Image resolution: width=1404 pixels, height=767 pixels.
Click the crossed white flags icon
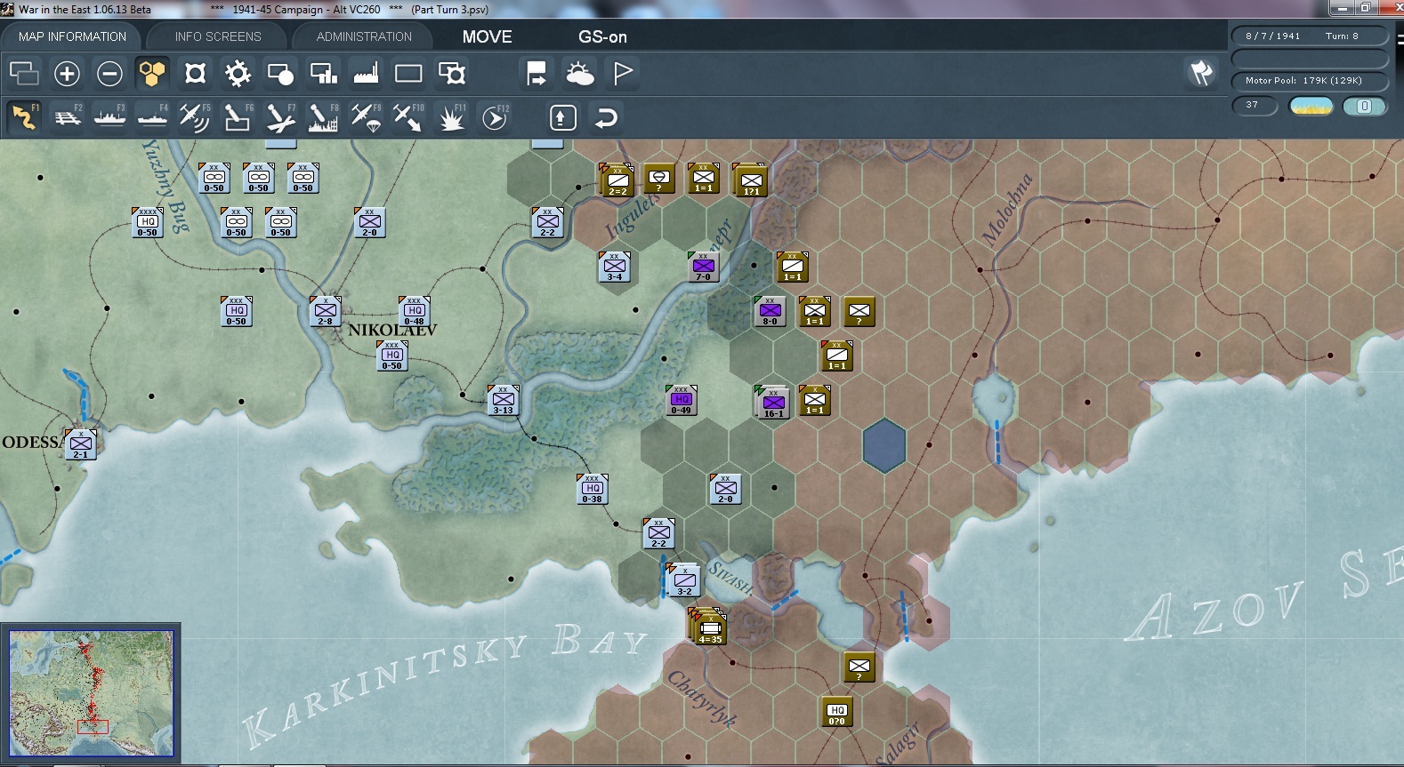(1201, 73)
